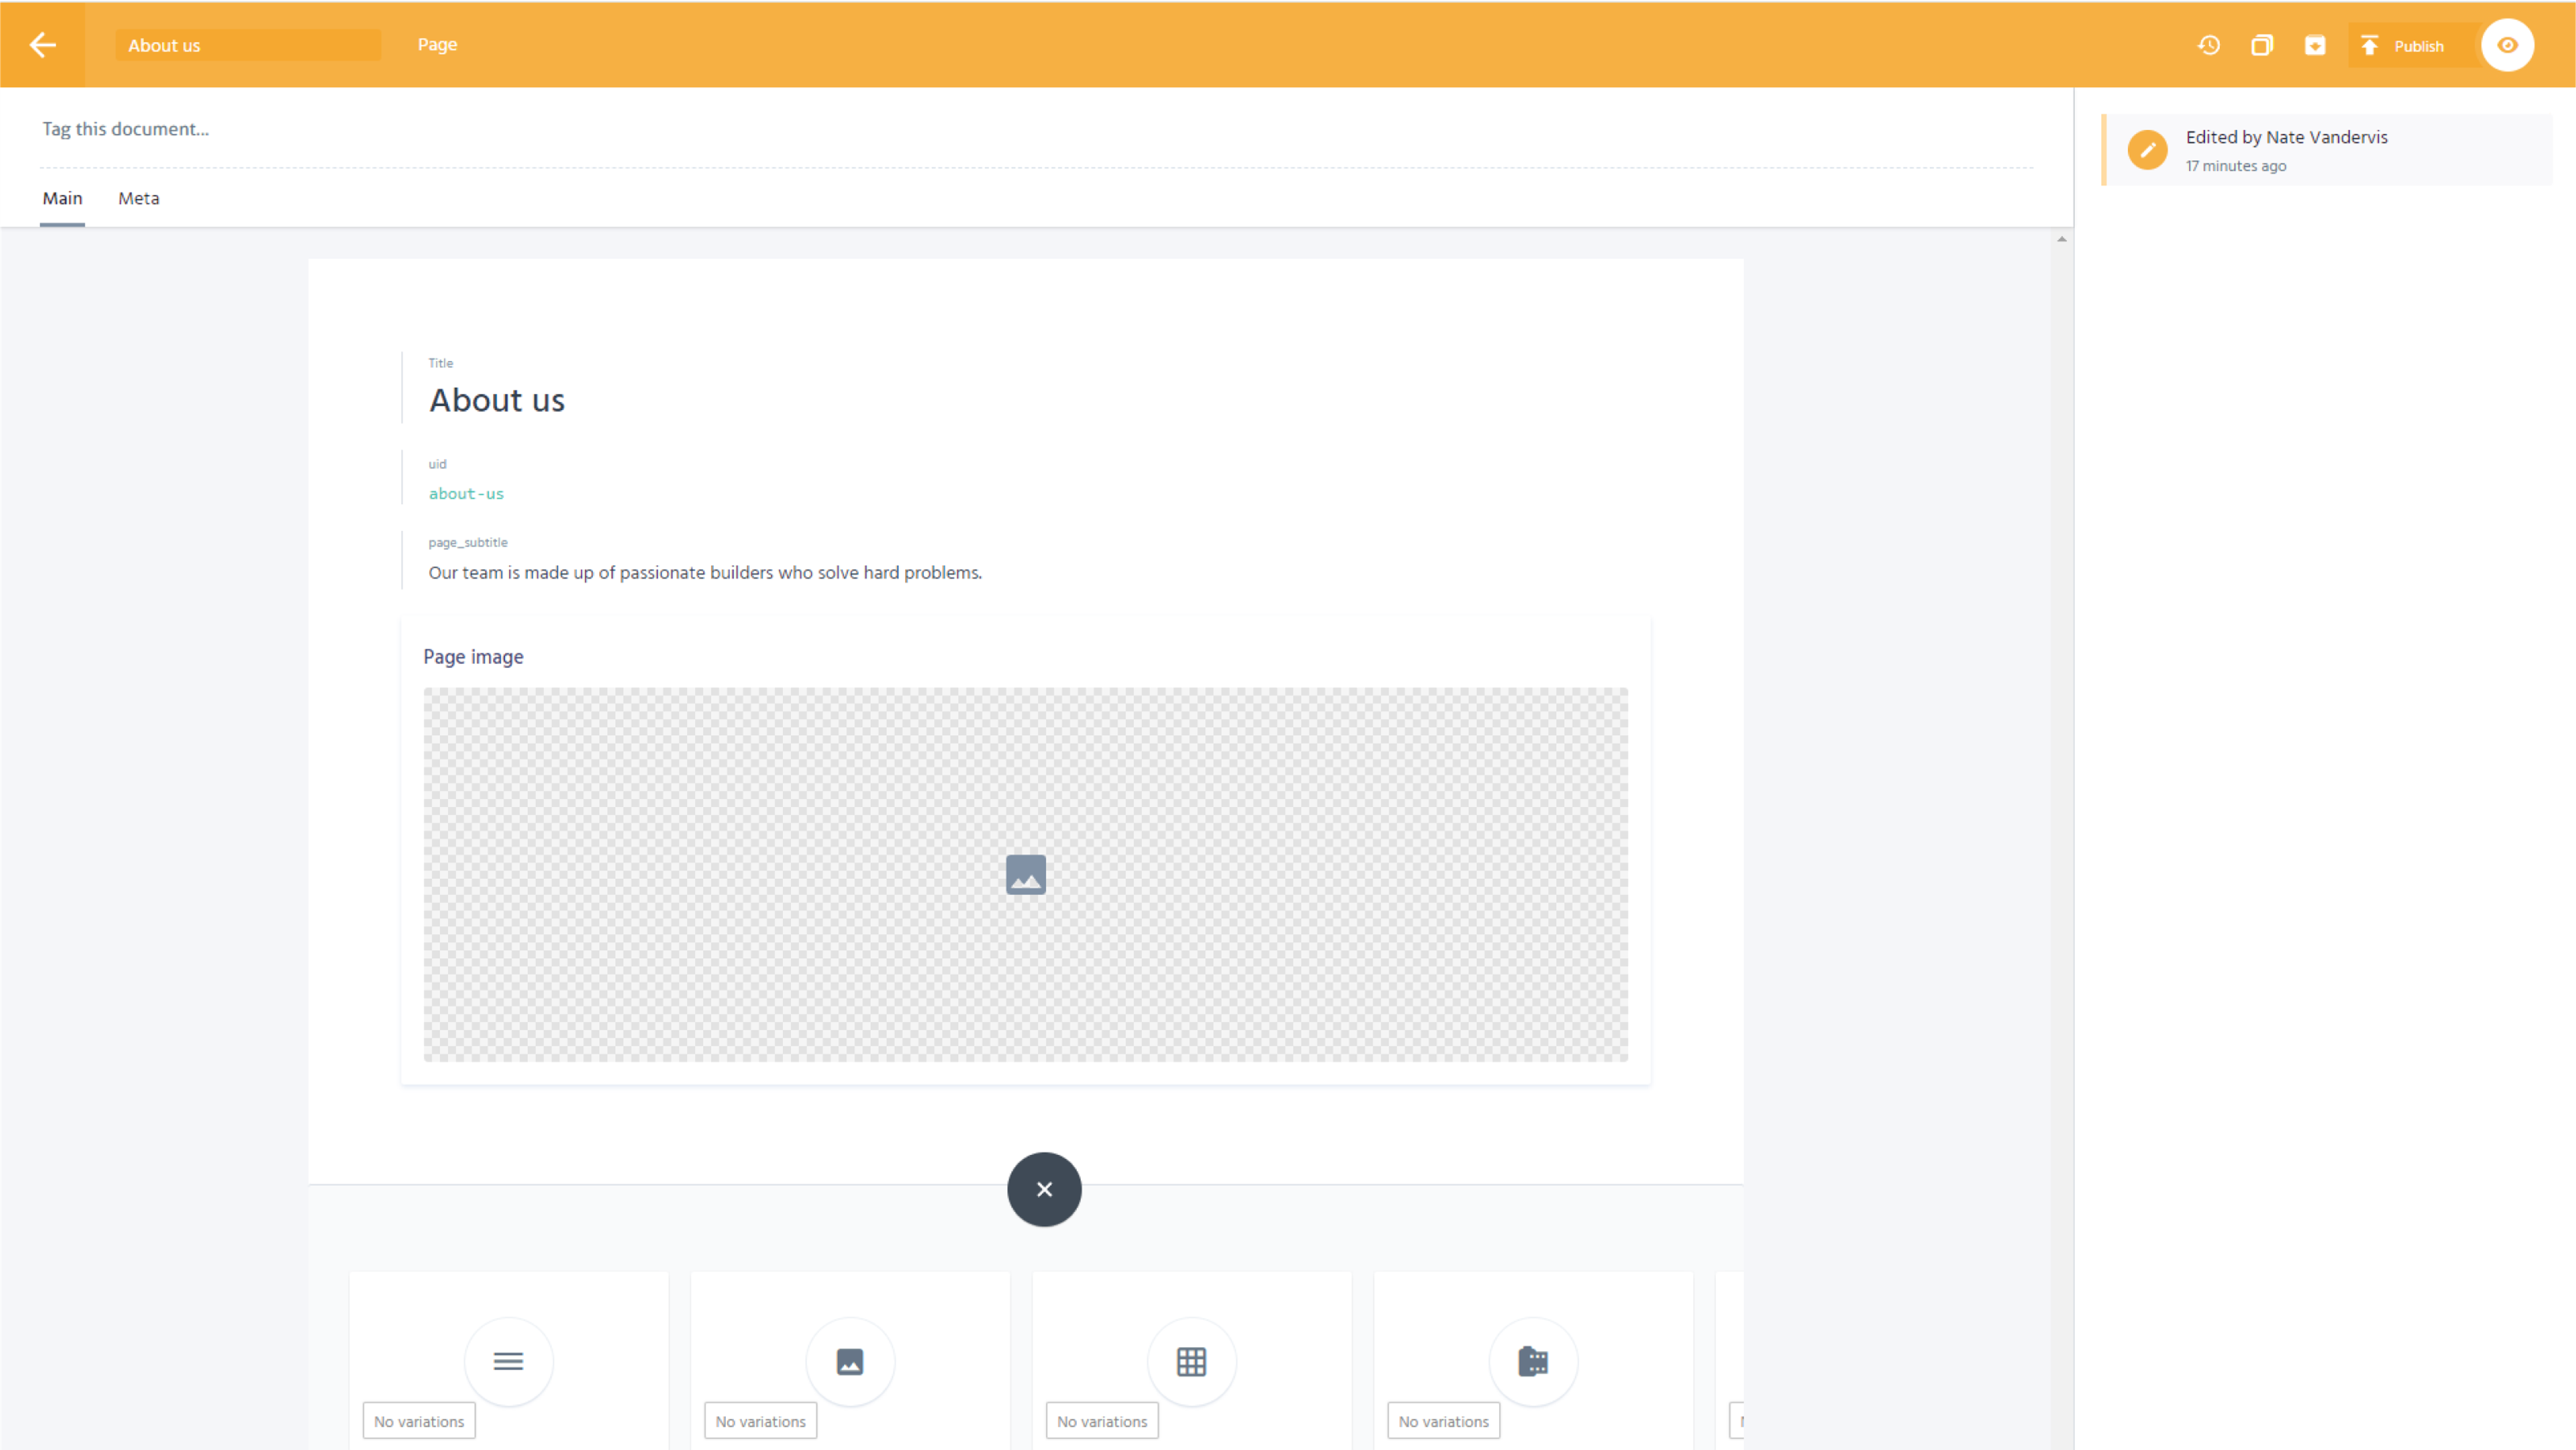This screenshot has height=1450, width=2576.
Task: Select the grid slice icon
Action: [1191, 1361]
